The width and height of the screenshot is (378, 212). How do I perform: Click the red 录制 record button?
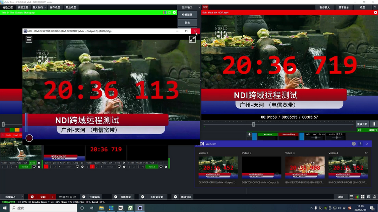[43, 196]
